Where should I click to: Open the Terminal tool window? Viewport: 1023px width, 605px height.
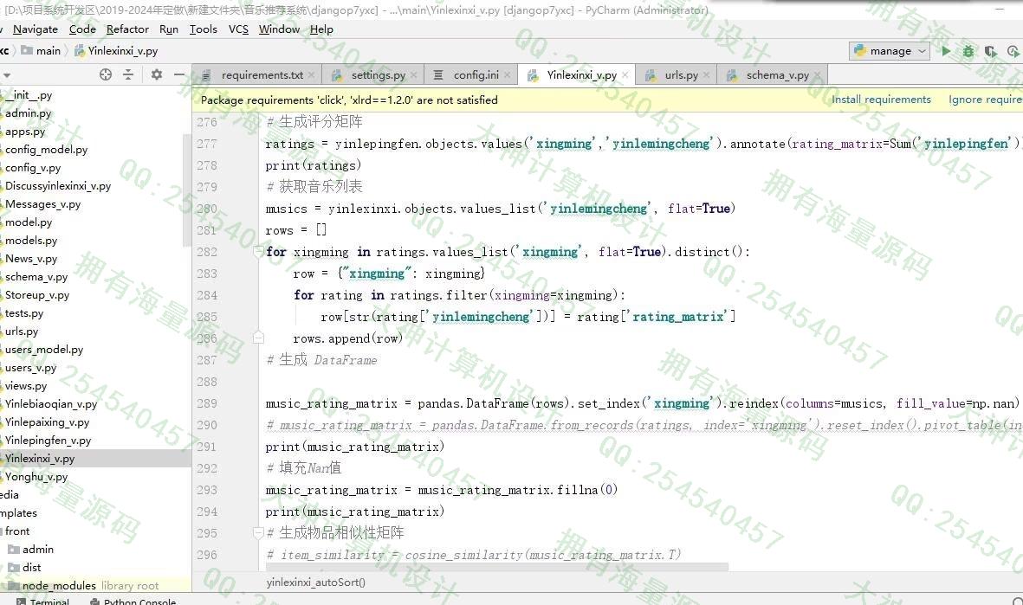coord(43,601)
